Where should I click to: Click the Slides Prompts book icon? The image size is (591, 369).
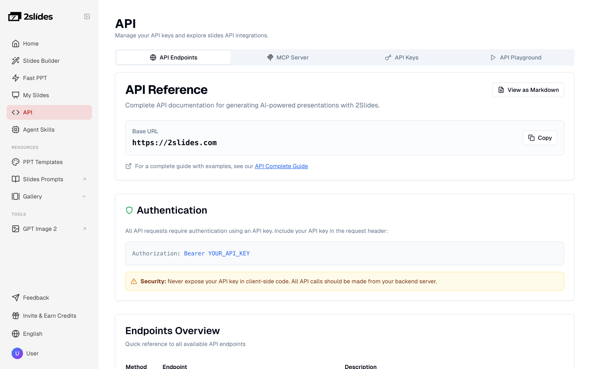[15, 179]
